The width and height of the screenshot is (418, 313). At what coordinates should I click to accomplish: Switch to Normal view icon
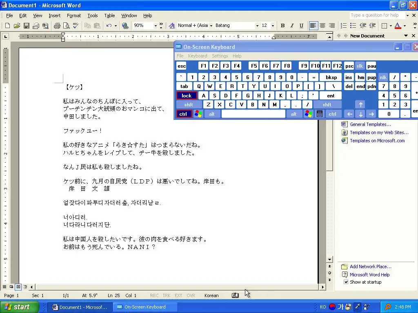(4, 287)
